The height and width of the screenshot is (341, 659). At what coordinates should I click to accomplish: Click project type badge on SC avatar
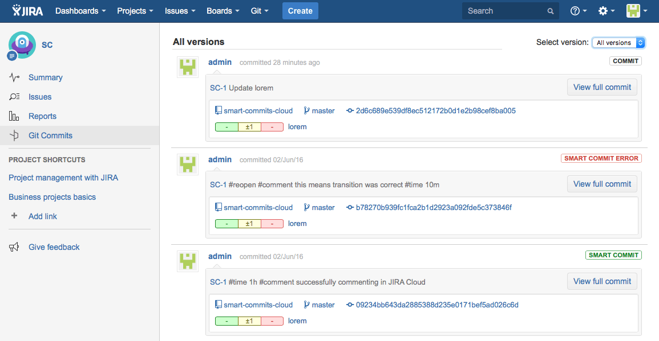click(12, 56)
